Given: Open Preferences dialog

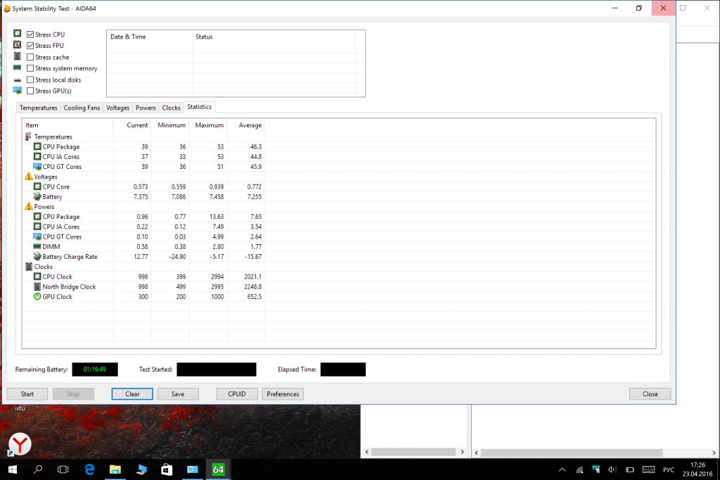Looking at the screenshot, I should coord(283,394).
